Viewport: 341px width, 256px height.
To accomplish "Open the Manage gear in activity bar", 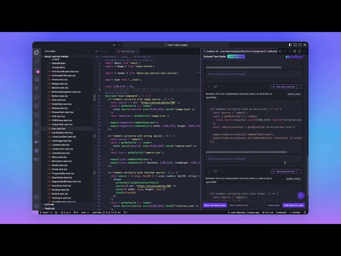I will (x=37, y=206).
